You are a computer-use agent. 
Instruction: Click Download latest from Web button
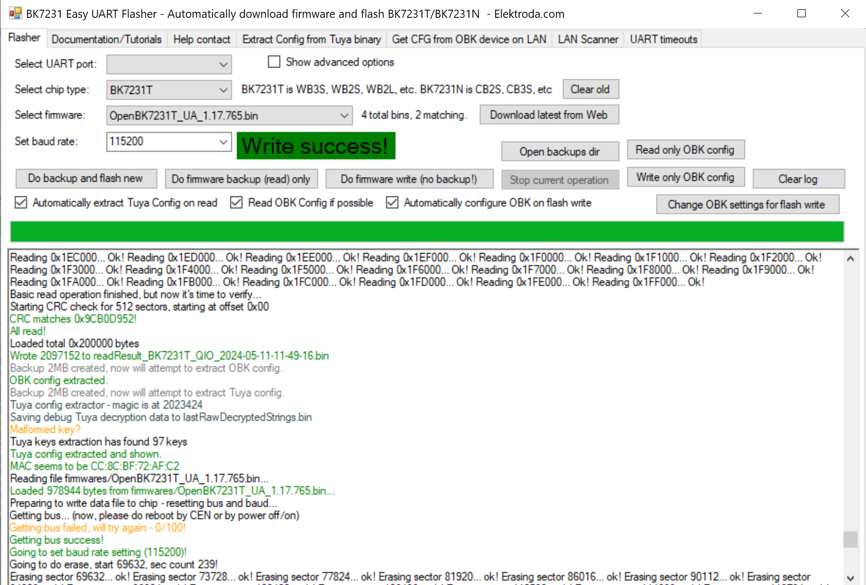pyautogui.click(x=549, y=115)
